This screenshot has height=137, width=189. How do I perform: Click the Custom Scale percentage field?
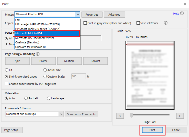(x=78, y=76)
